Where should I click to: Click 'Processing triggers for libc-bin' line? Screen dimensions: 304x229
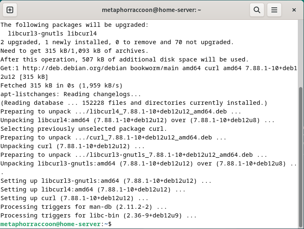point(99,216)
